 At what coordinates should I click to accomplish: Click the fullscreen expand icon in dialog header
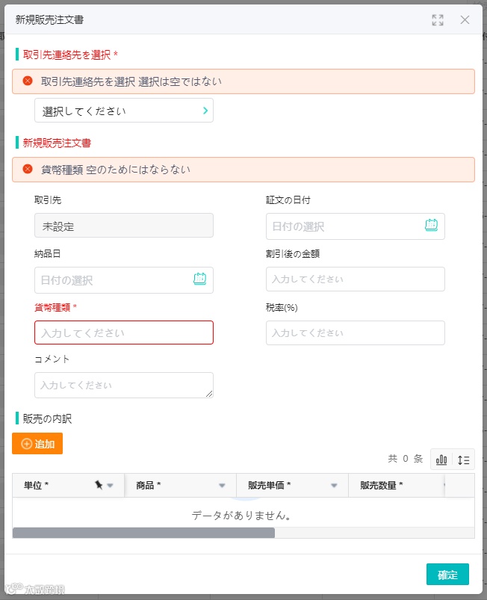tap(438, 20)
